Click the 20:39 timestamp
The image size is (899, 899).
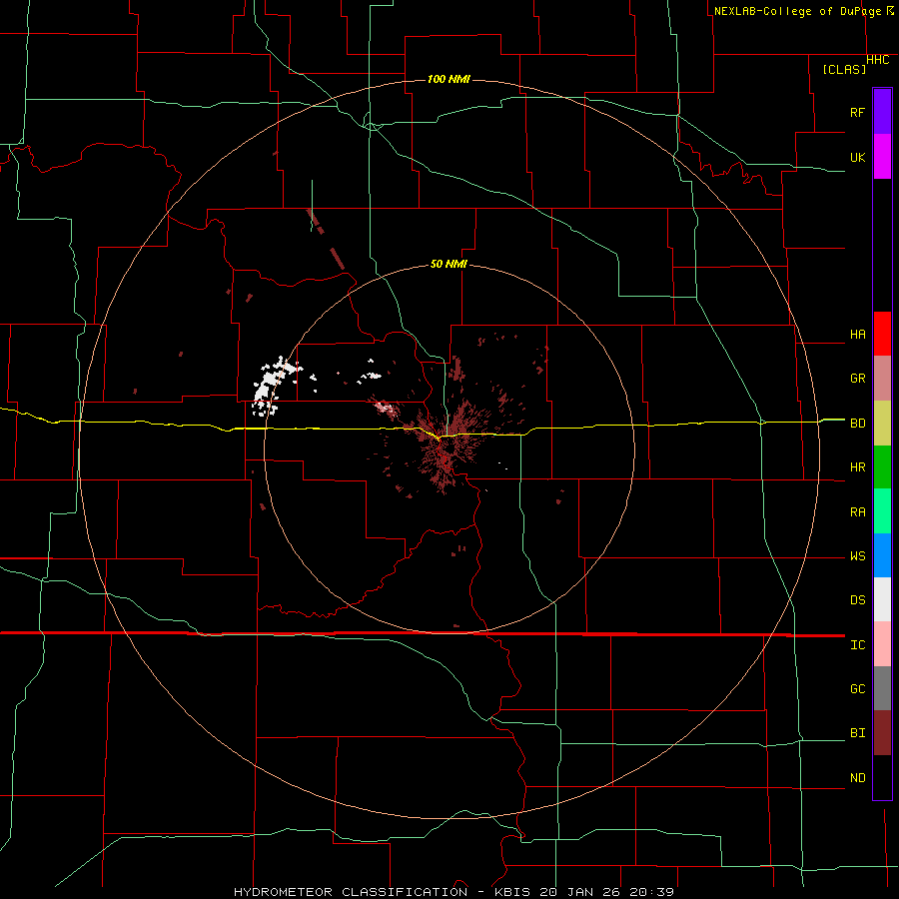(x=651, y=892)
